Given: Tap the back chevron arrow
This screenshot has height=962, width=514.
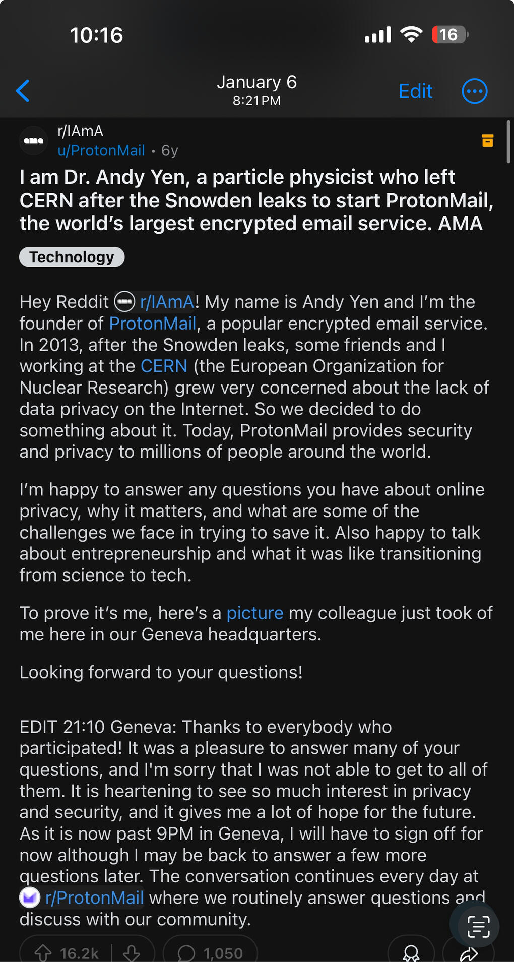Looking at the screenshot, I should pos(23,91).
